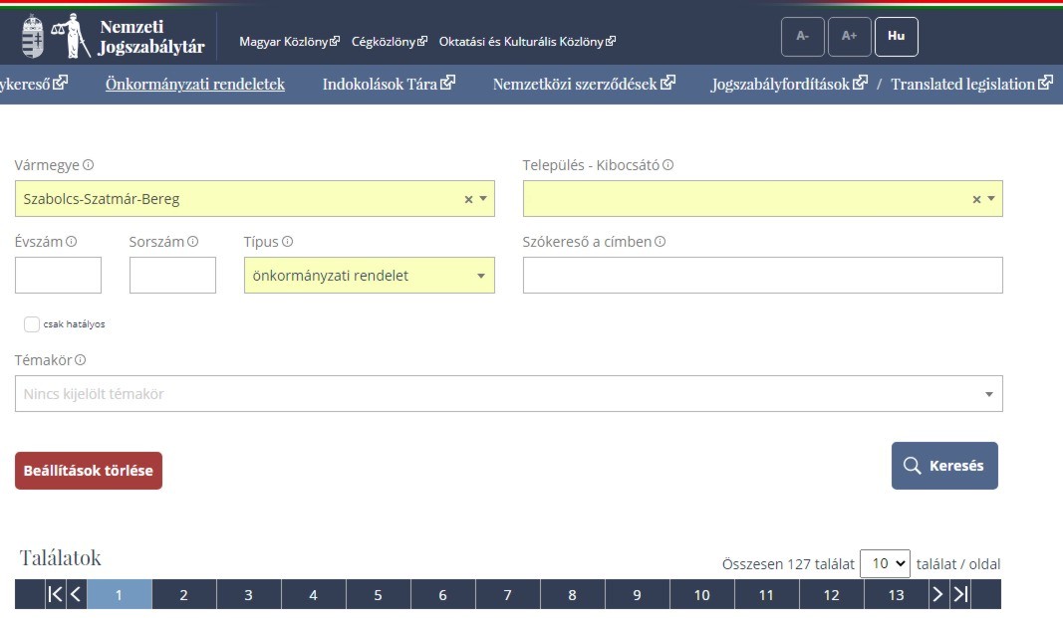Open Önkormányzati rendeletek menu item
Image resolution: width=1063 pixels, height=618 pixels.
tap(195, 84)
